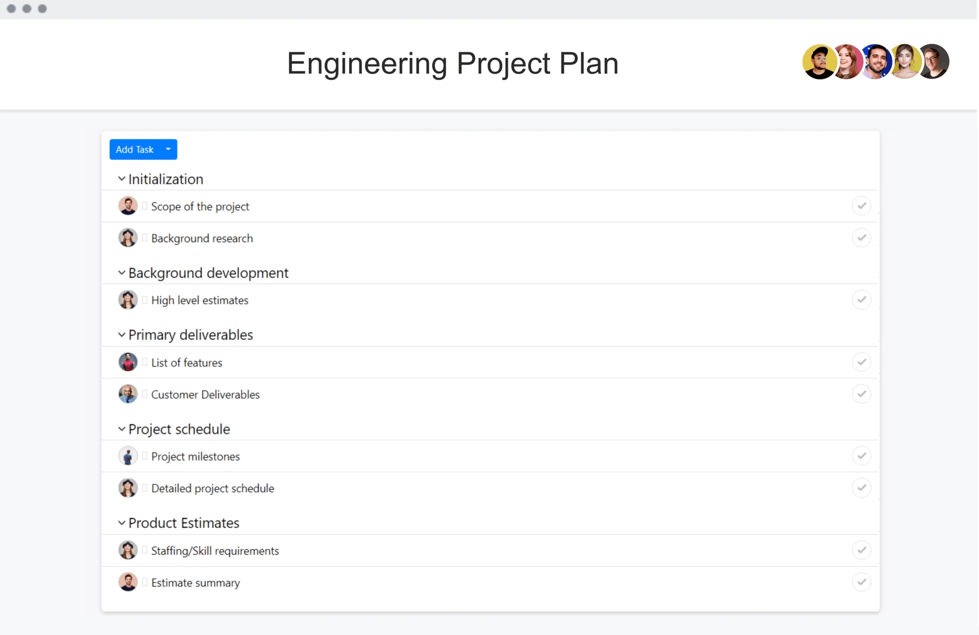Click the avatar on "Scope of the project"
This screenshot has height=635, width=979.
point(128,206)
